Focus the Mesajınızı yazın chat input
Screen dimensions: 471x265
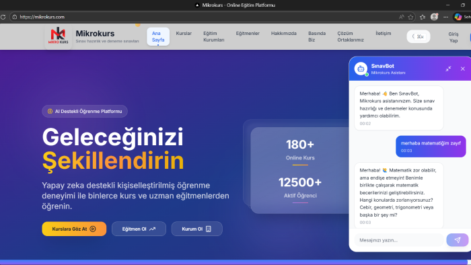tap(399, 240)
